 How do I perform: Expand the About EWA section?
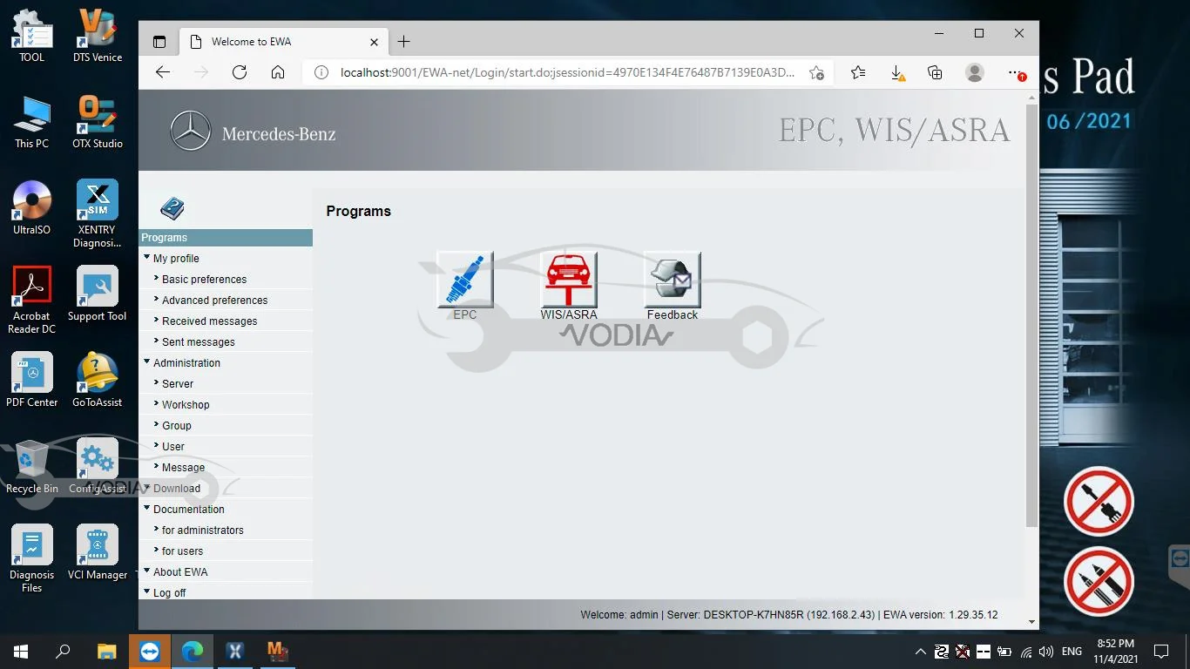(146, 571)
